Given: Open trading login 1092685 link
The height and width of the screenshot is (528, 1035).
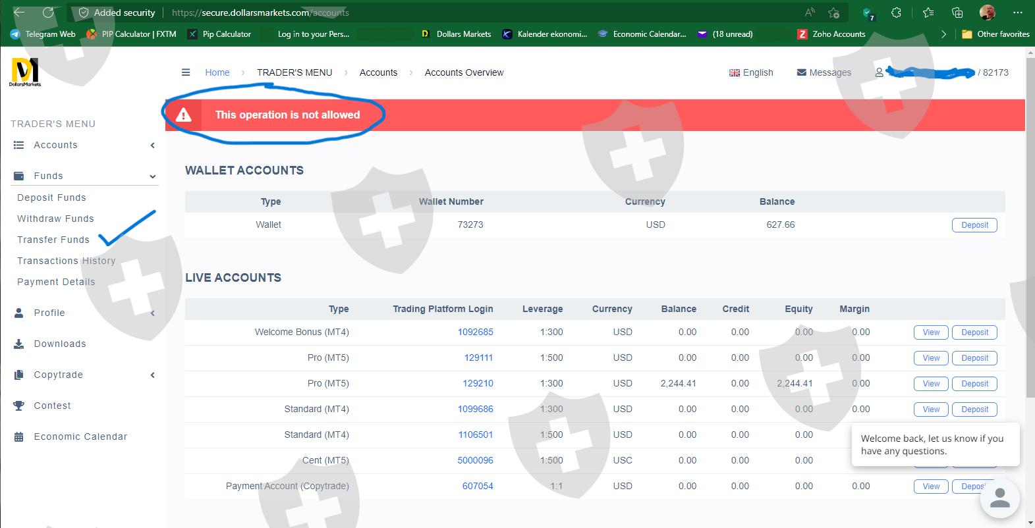Looking at the screenshot, I should tap(475, 332).
